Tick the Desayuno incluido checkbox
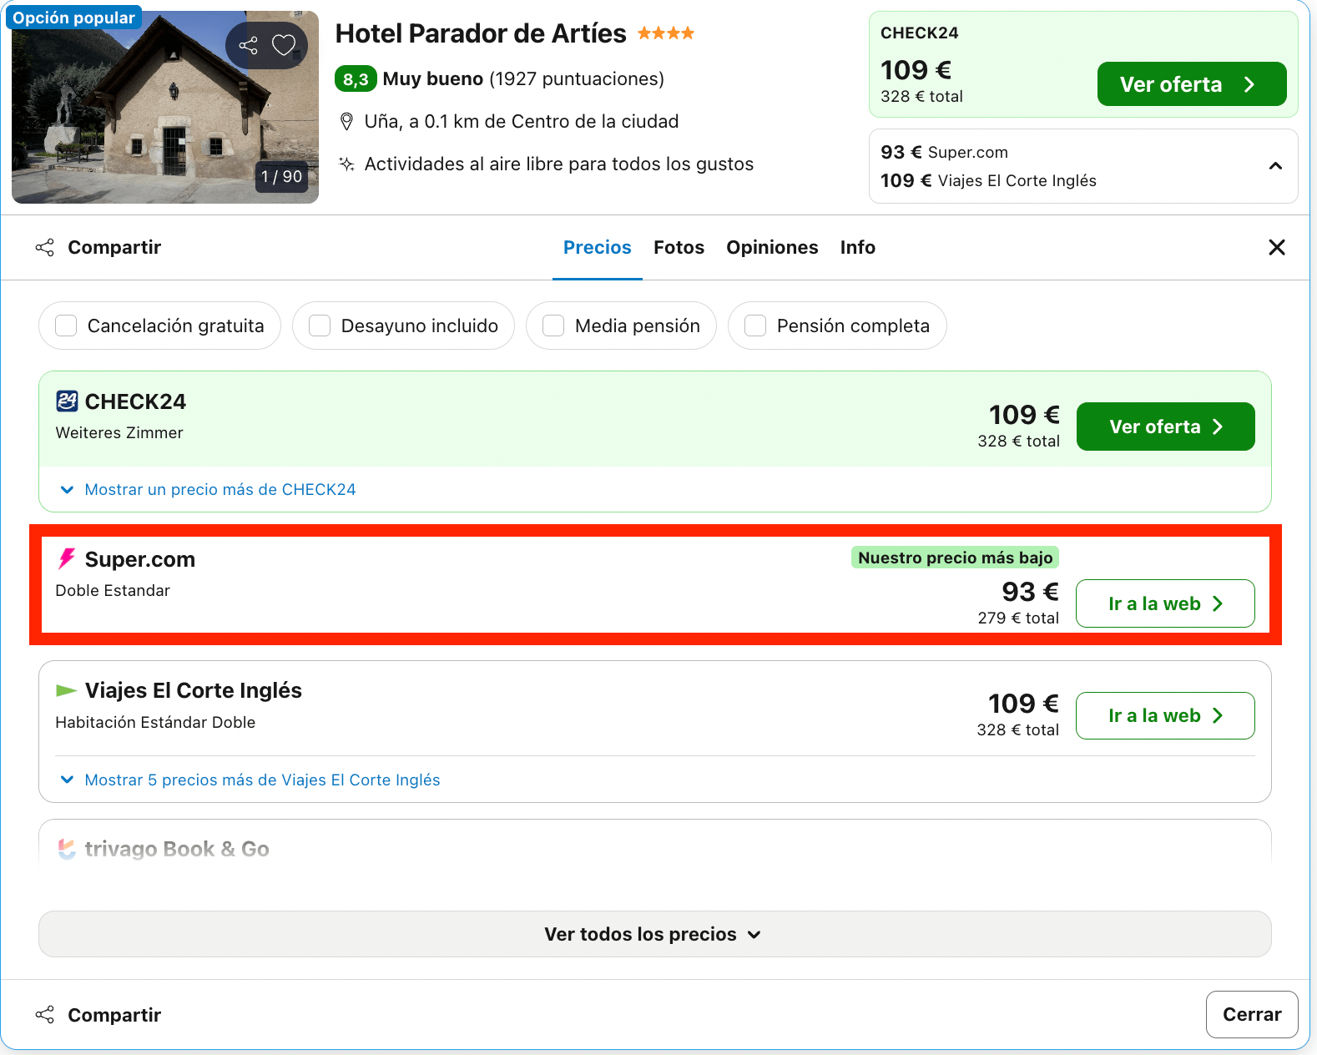Image resolution: width=1317 pixels, height=1055 pixels. [320, 326]
